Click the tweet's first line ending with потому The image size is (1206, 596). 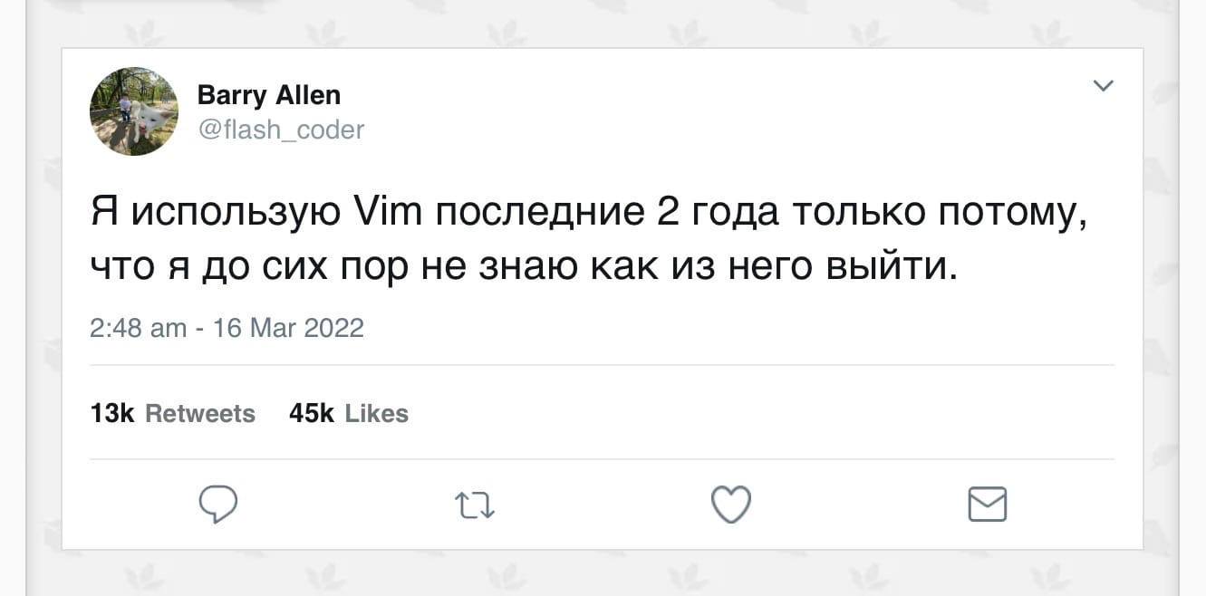point(587,213)
